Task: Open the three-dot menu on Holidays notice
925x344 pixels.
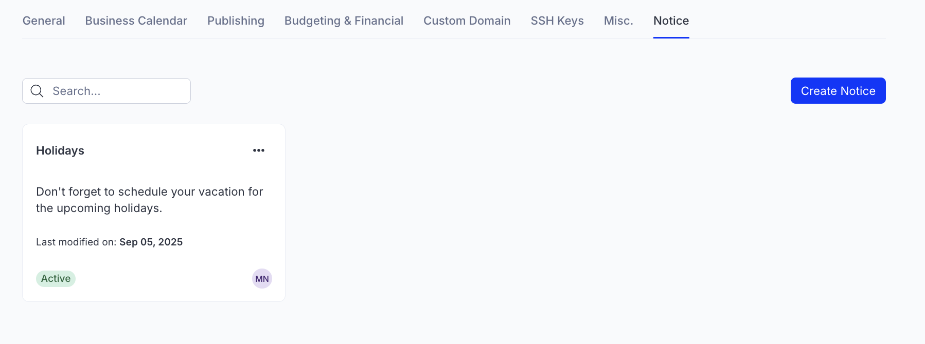Action: 259,150
